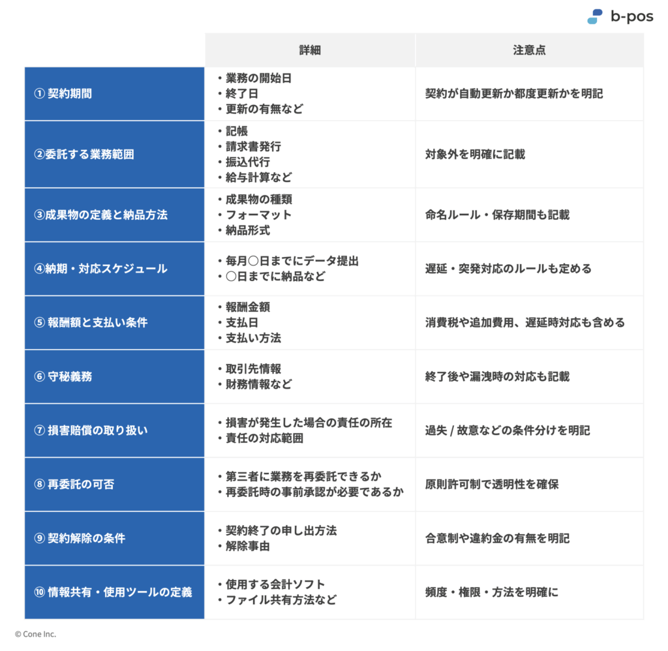668x651 pixels.
Task: Select the 請求書発行 bullet item
Action: pos(249,147)
